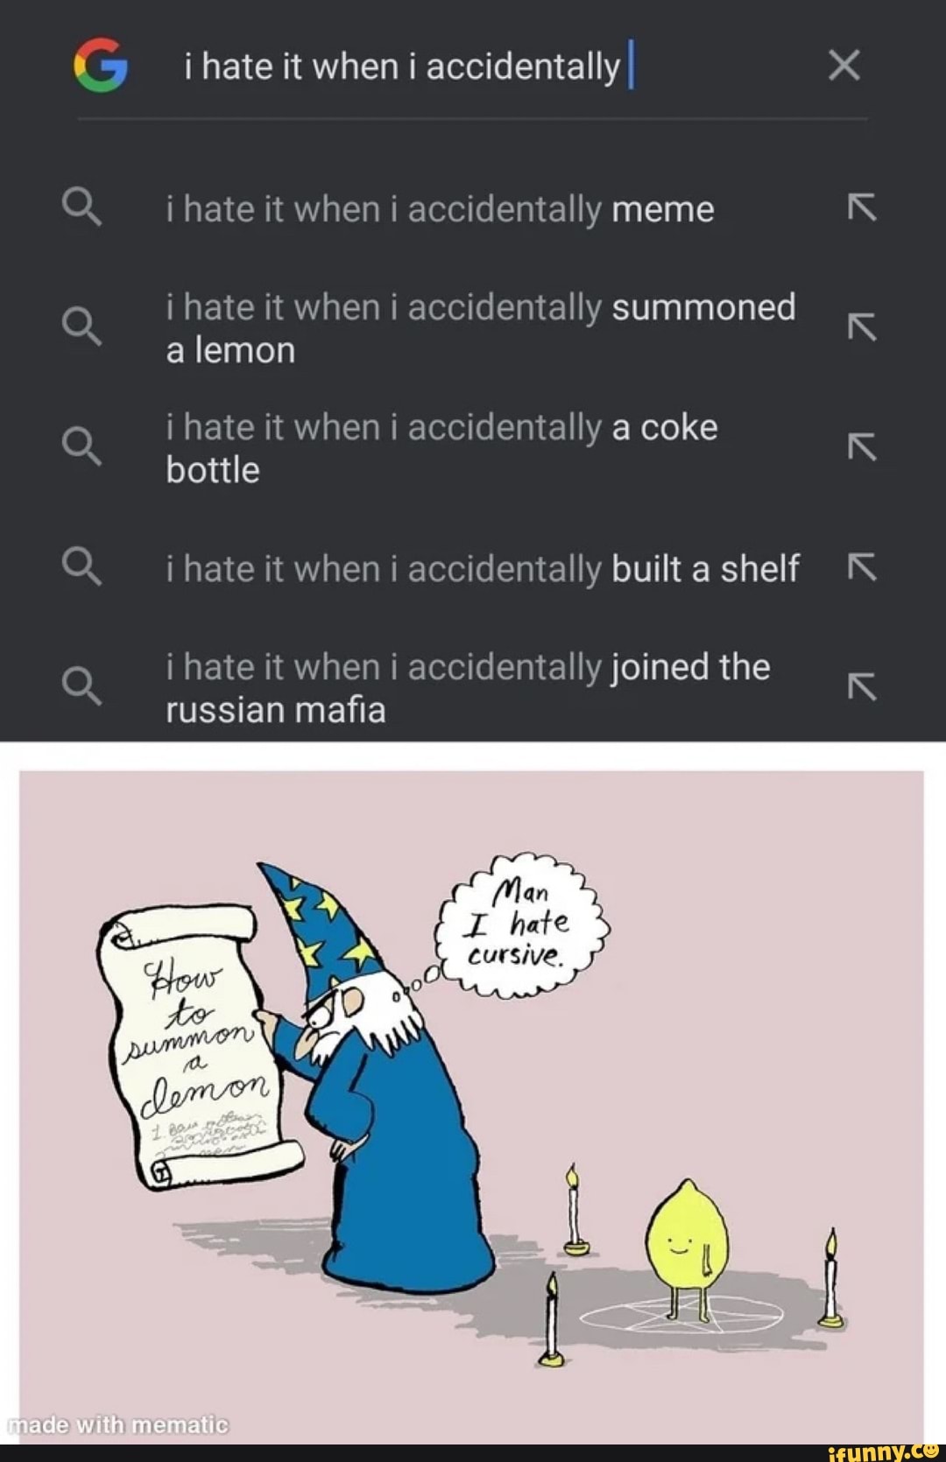Screen dimensions: 946x1462
Task: Fill search with 'built a shelf' arrow
Action: coord(862,568)
